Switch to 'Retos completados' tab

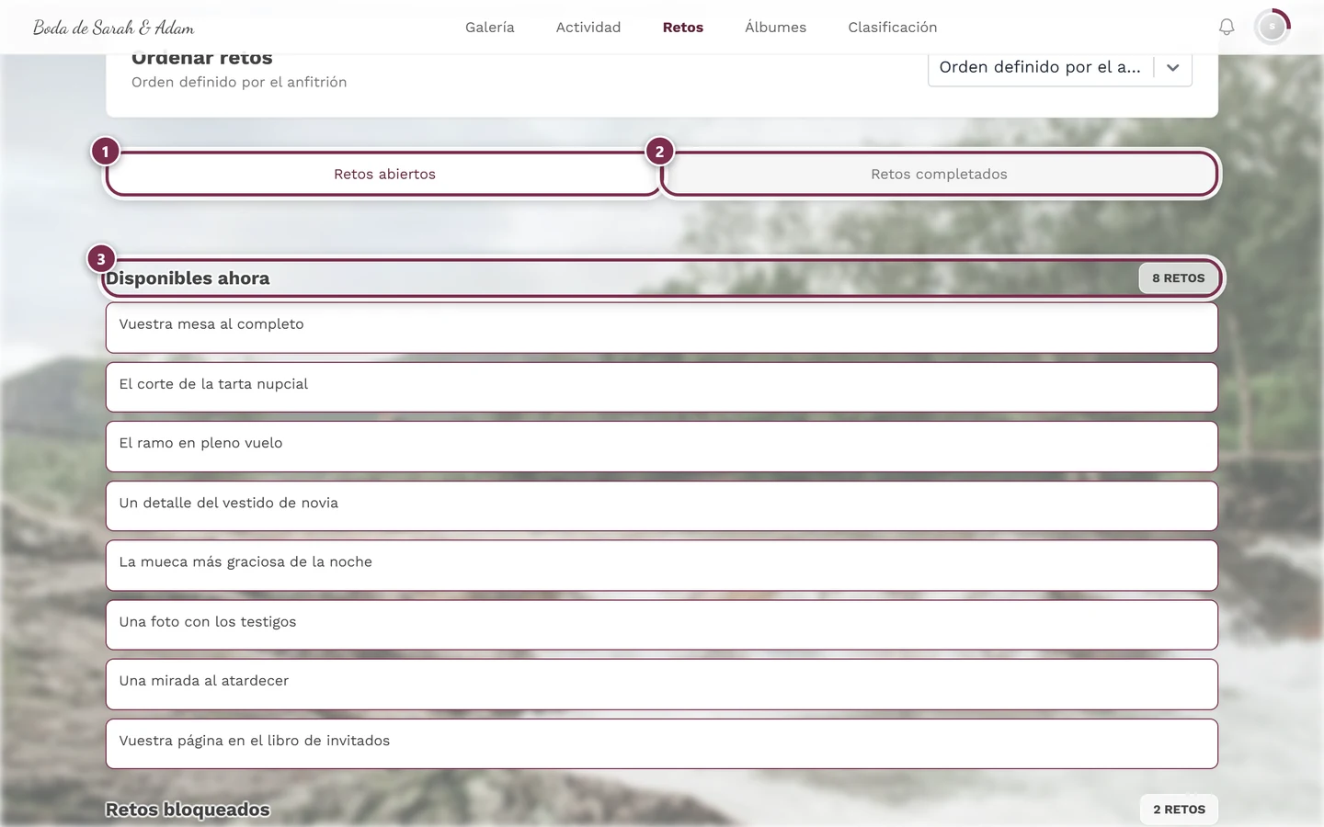(x=940, y=174)
